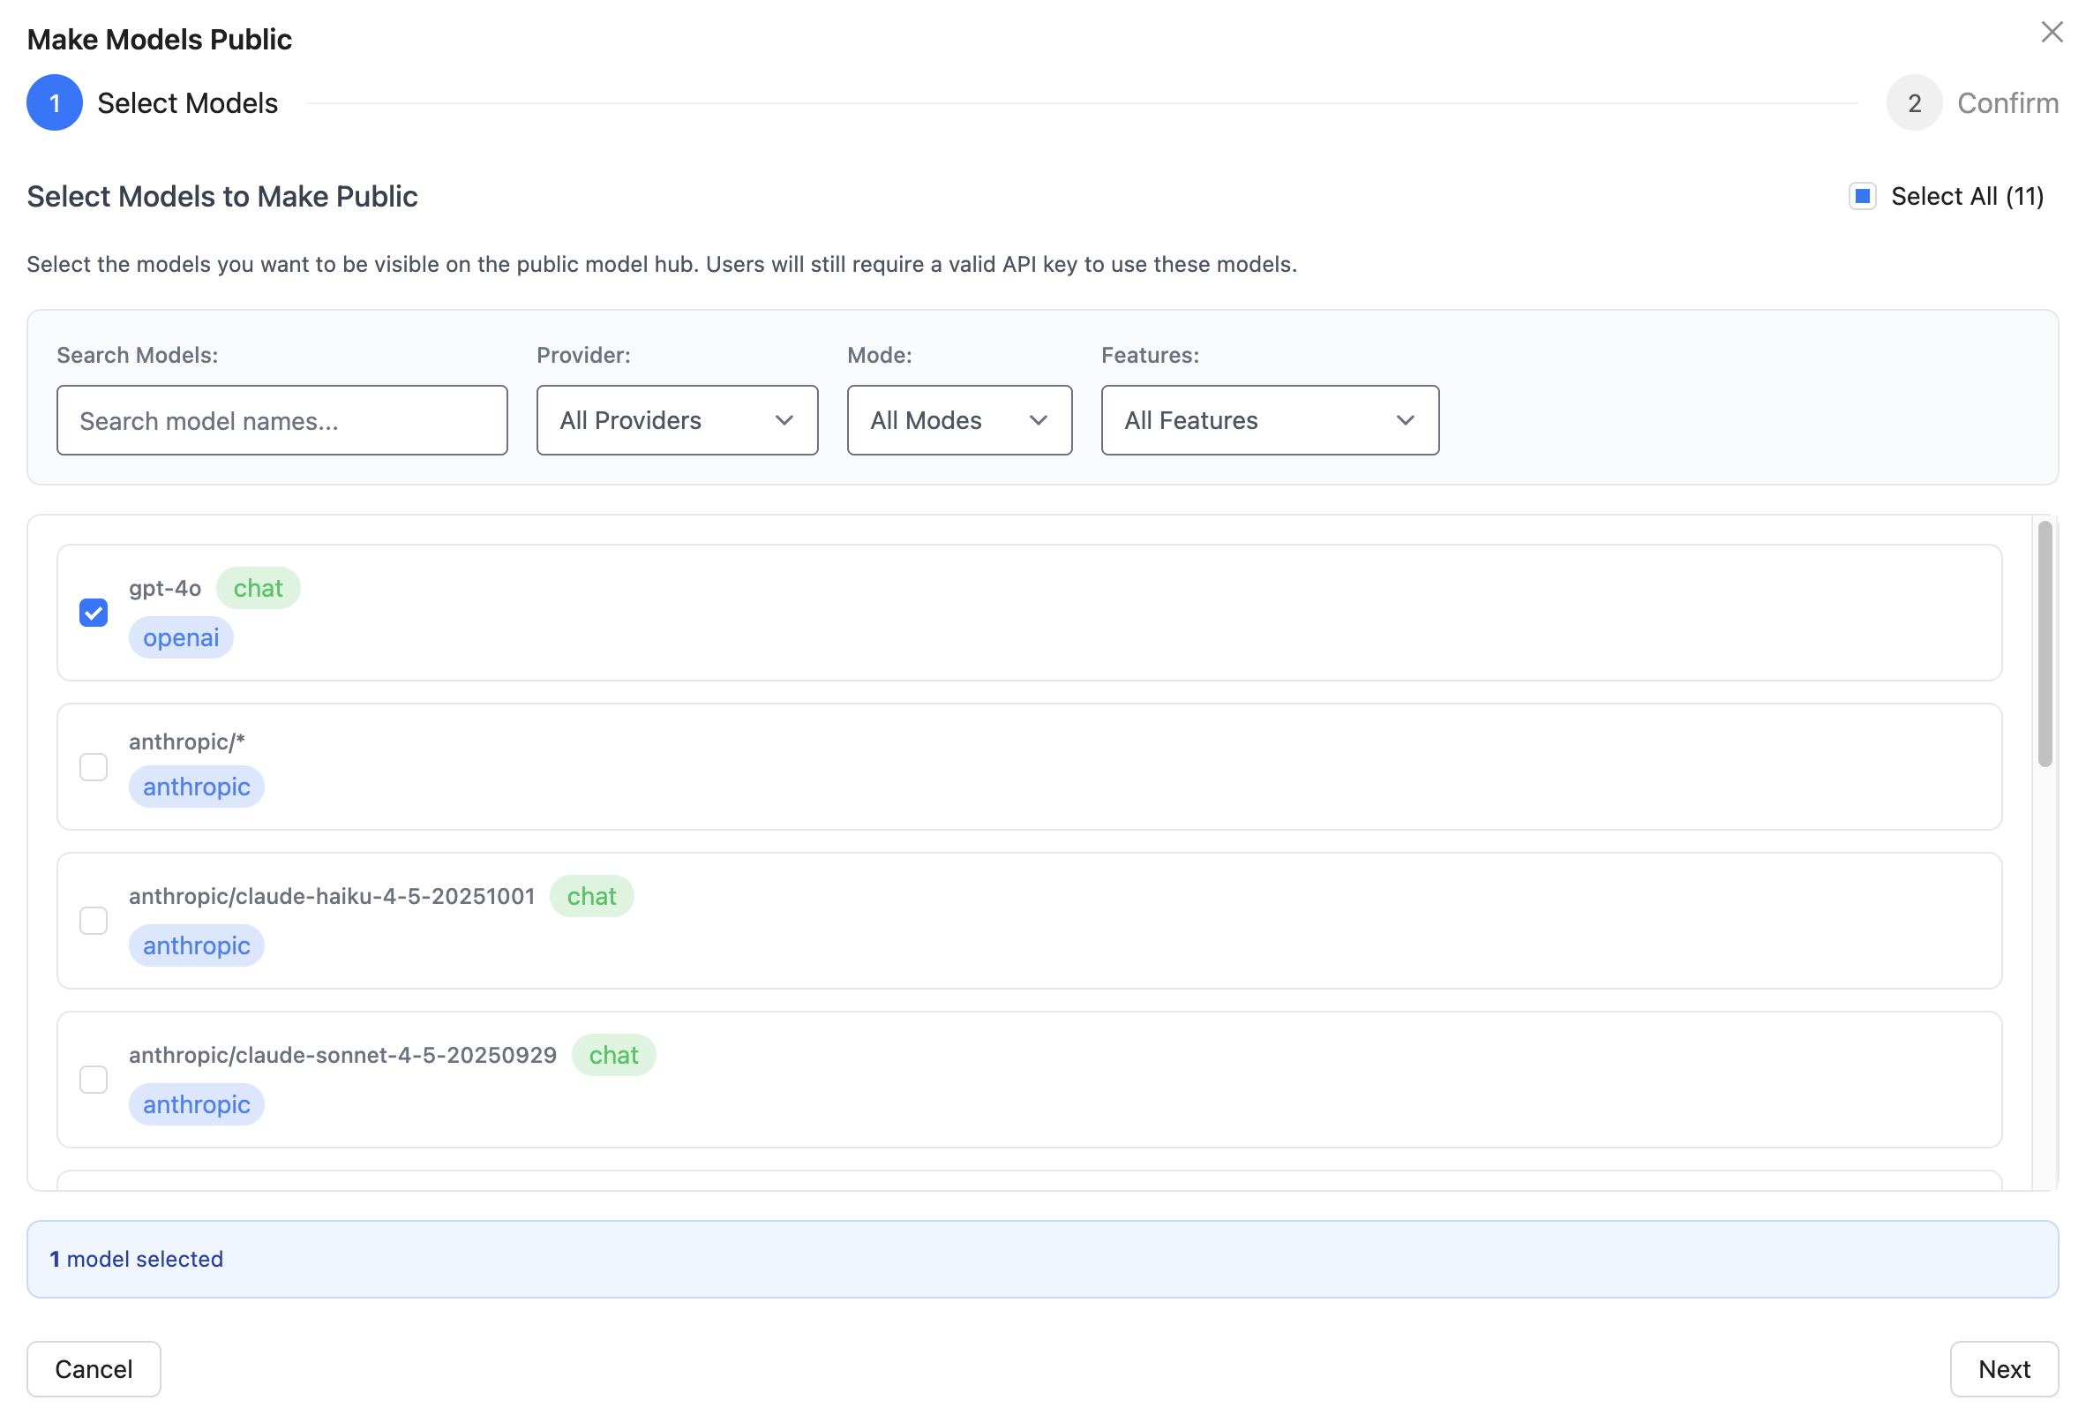Click the step 1 circle icon
The width and height of the screenshot is (2086, 1423).
point(55,103)
